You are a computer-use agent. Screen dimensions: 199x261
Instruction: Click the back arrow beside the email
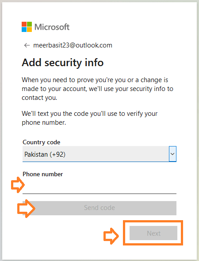click(27, 45)
